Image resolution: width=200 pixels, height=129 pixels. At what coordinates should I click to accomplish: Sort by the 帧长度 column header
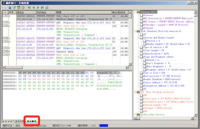116,13
